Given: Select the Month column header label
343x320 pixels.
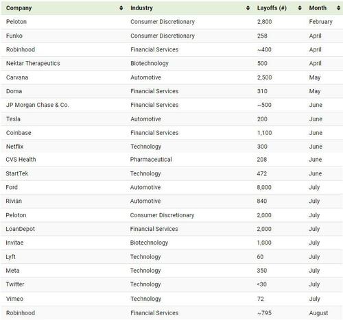Looking at the screenshot, I should pyautogui.click(x=318, y=8).
